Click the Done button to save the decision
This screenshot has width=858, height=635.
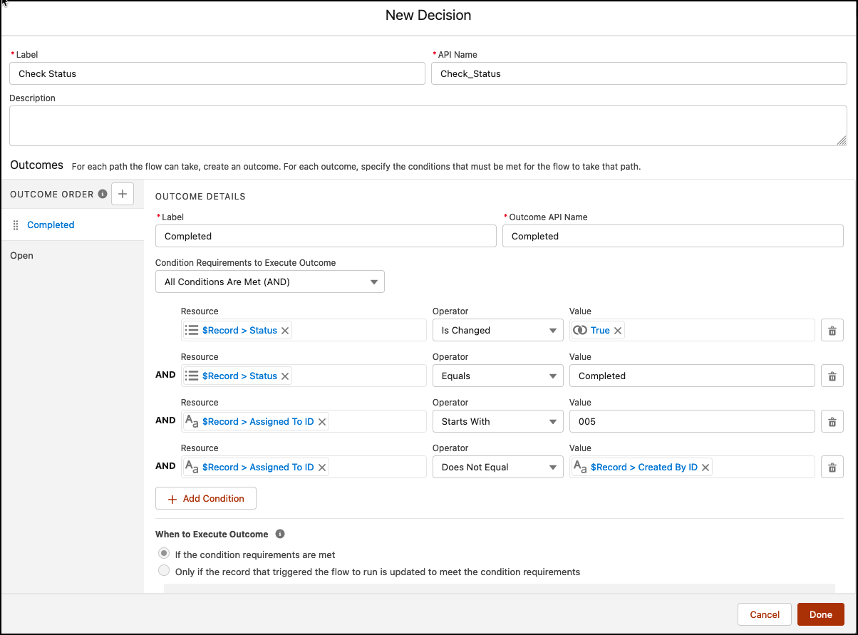[820, 614]
